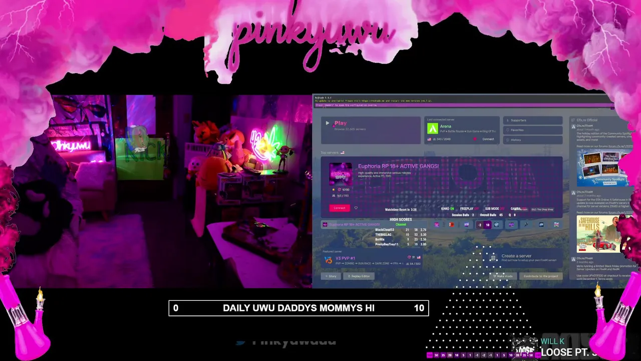Screen dimensions: 641x361
Task: Connect to the last connected Arena server
Action: (488, 139)
